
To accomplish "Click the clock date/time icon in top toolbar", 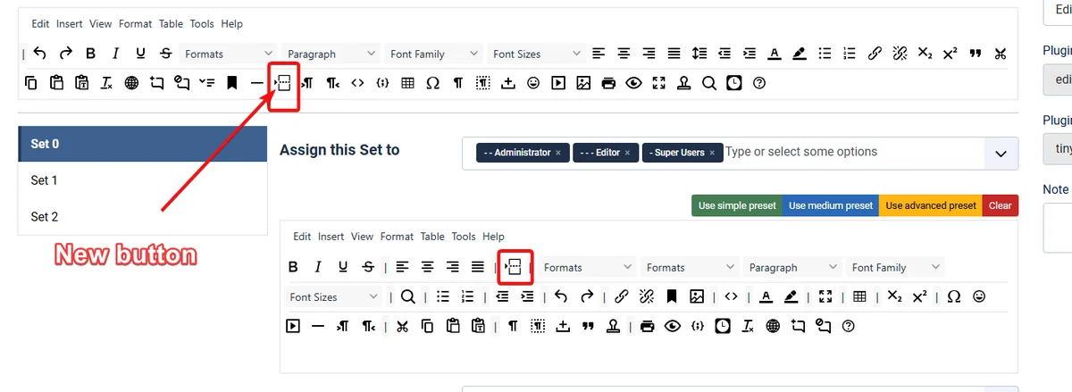I will point(733,83).
